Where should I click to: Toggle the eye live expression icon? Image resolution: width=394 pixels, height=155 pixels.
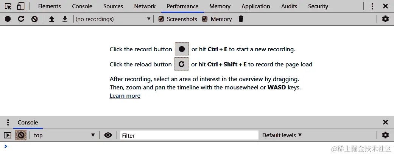pyautogui.click(x=108, y=135)
